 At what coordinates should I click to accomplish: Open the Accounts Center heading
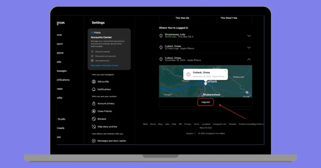(101, 37)
